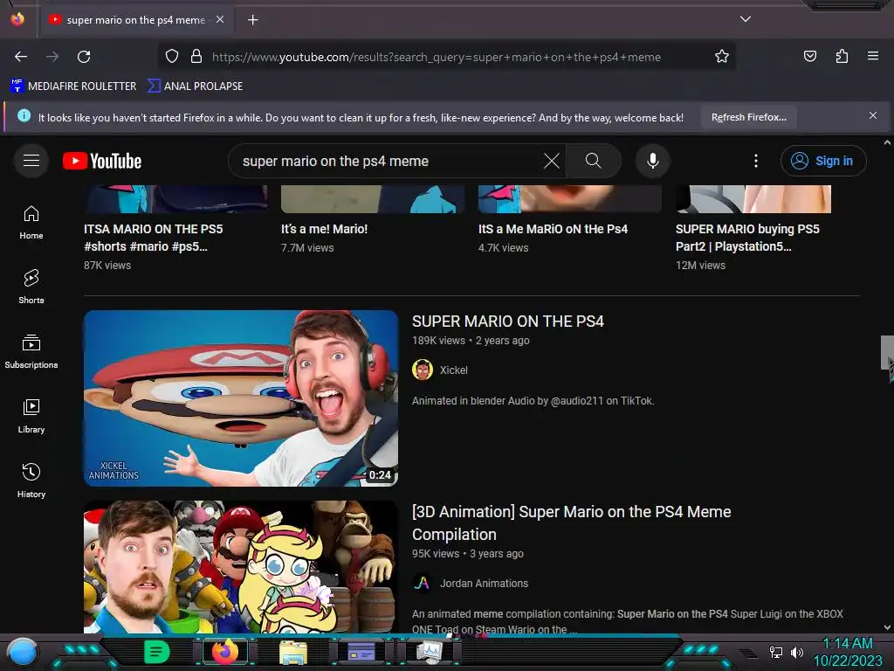Open the tracking protection shield icon
The width and height of the screenshot is (894, 671).
click(x=172, y=56)
